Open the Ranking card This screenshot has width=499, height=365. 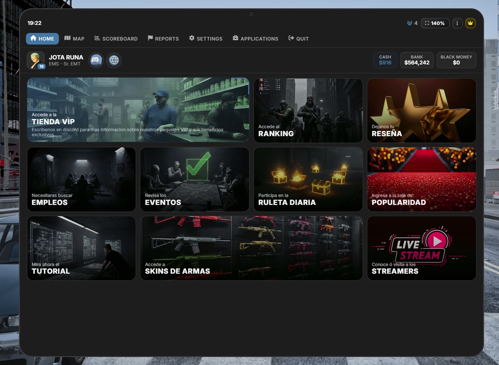click(308, 110)
